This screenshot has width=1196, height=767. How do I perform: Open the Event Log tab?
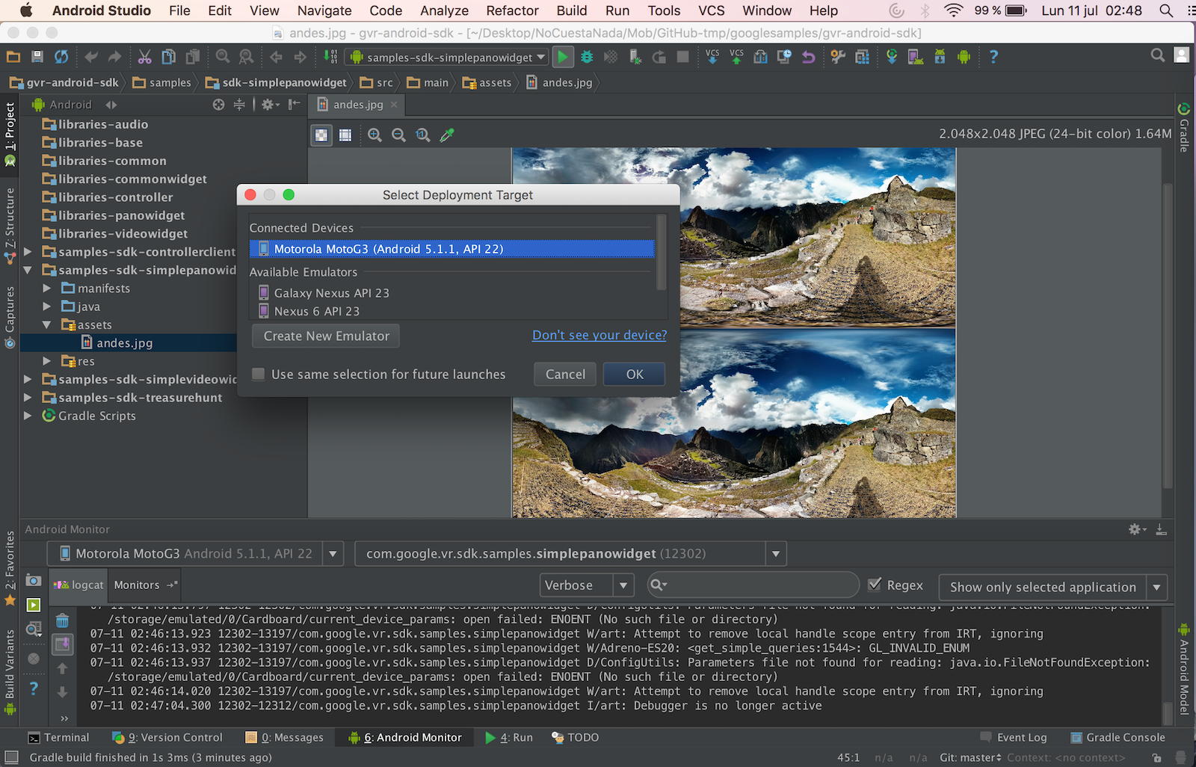click(x=1013, y=738)
